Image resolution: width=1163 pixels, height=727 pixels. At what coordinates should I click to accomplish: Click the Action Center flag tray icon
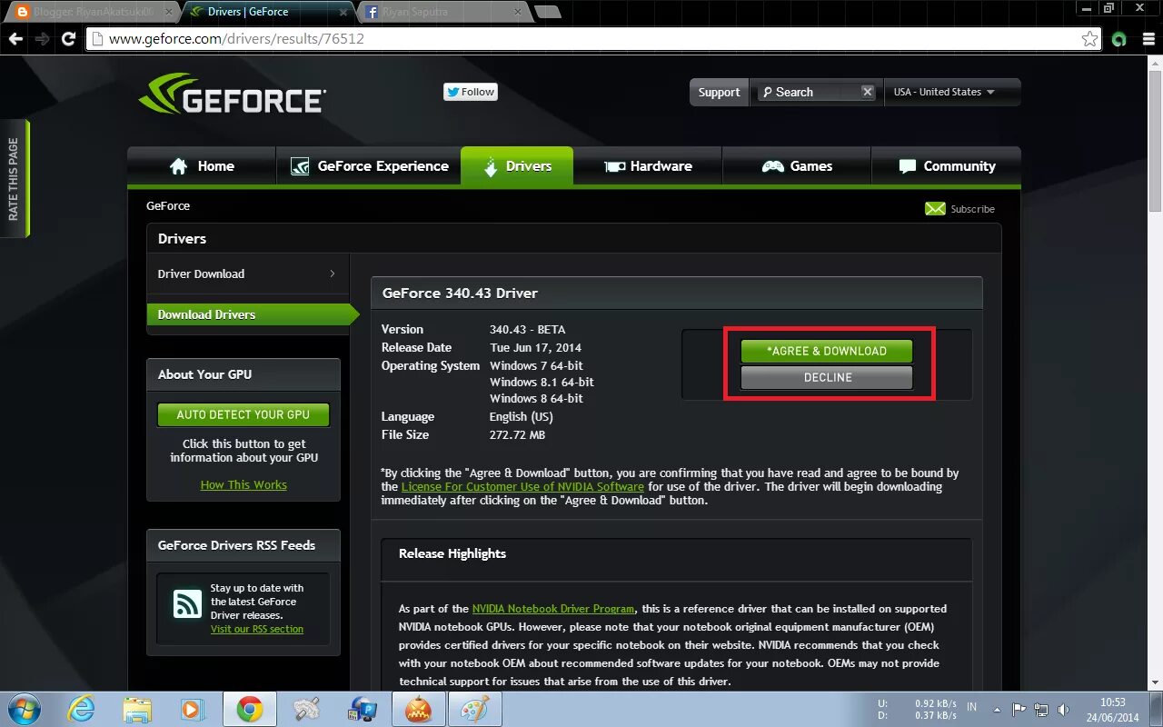click(1019, 710)
